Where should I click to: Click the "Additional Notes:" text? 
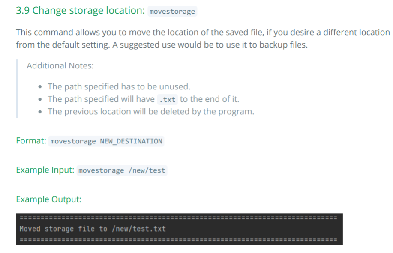coord(60,65)
